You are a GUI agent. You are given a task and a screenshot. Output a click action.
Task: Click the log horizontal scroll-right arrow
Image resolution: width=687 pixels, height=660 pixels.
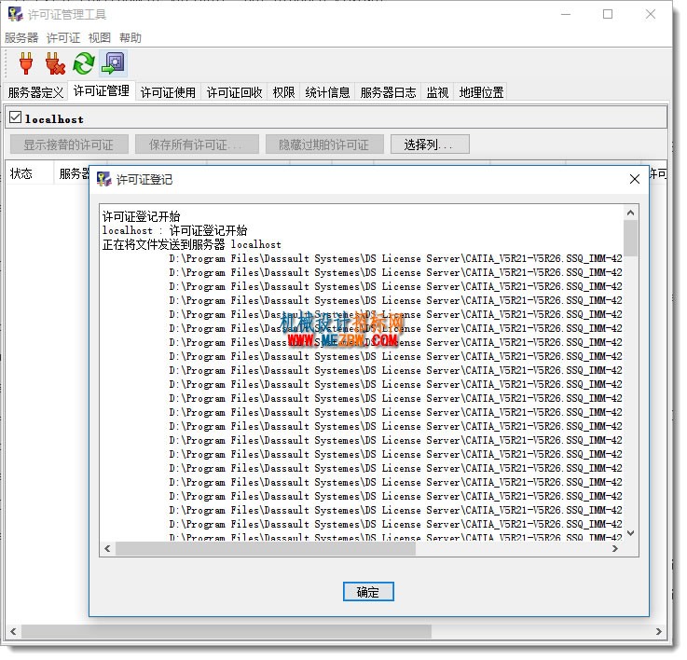[615, 550]
